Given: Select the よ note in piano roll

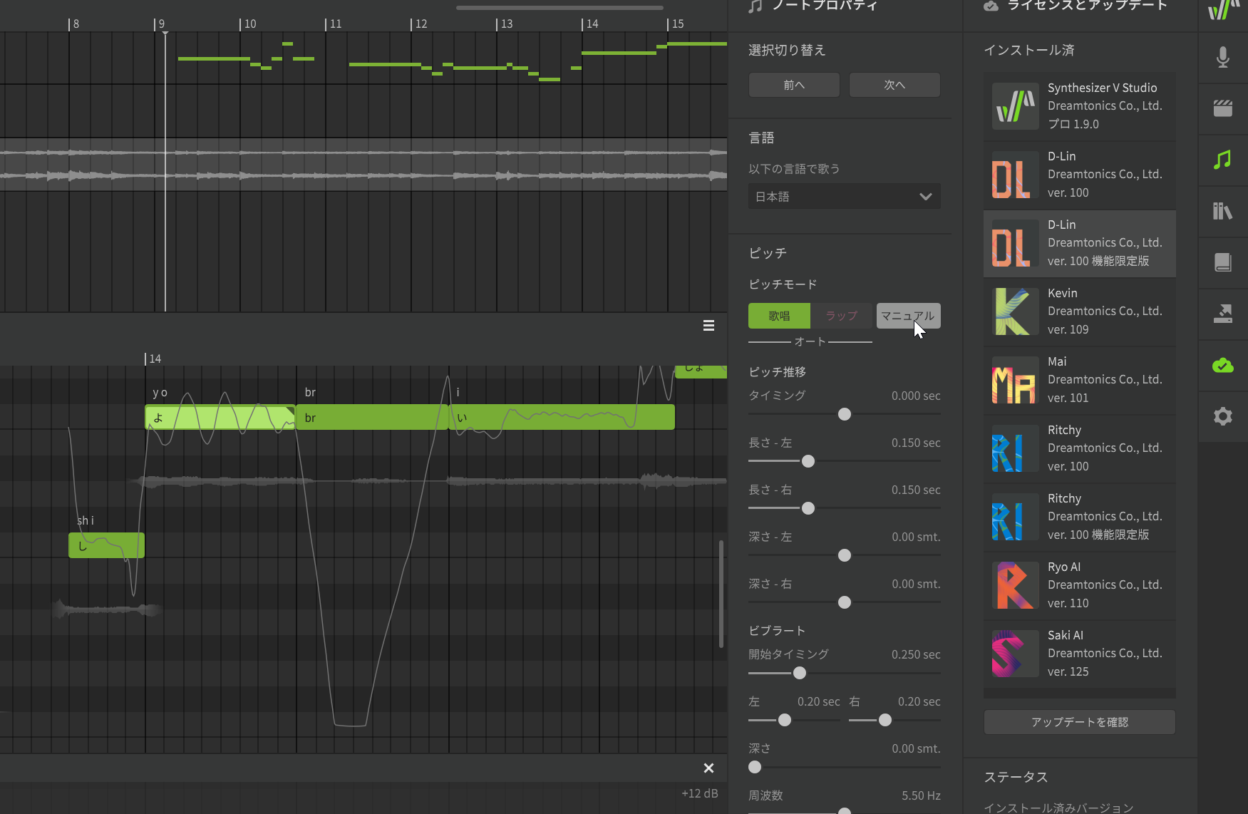Looking at the screenshot, I should pyautogui.click(x=220, y=418).
